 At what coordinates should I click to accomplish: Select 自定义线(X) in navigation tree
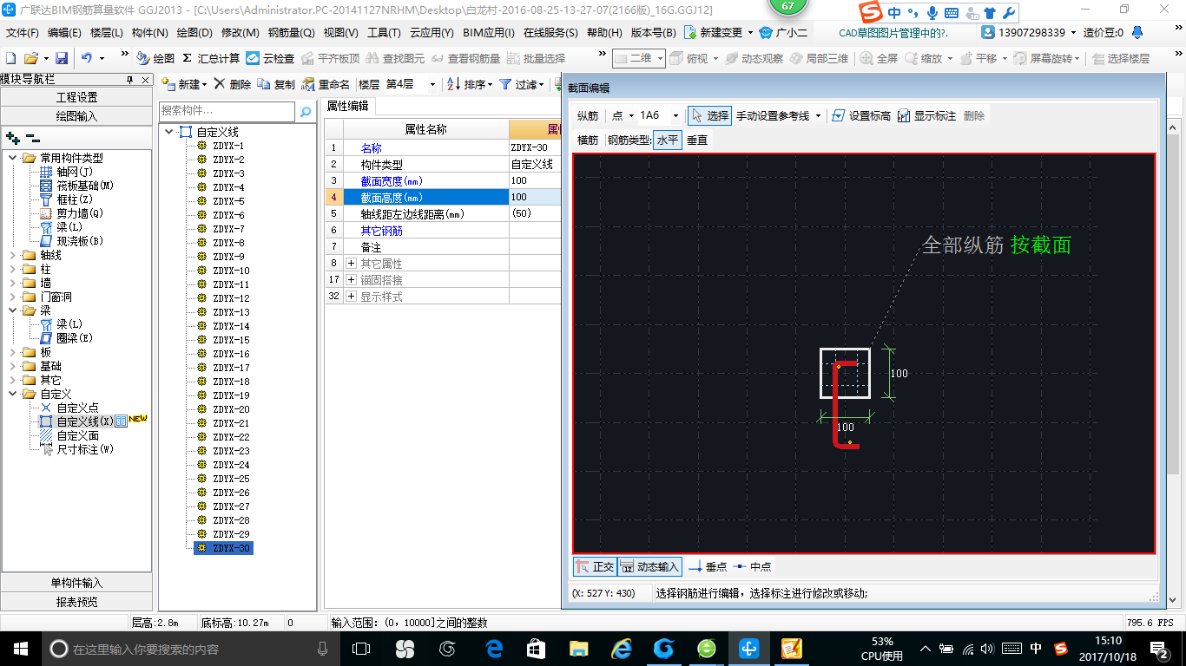tap(85, 421)
